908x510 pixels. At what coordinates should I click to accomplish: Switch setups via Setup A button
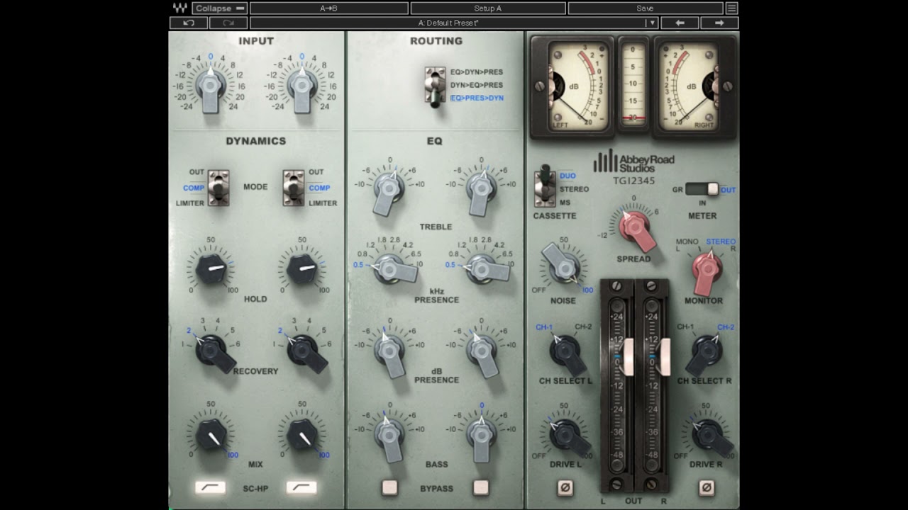[487, 8]
